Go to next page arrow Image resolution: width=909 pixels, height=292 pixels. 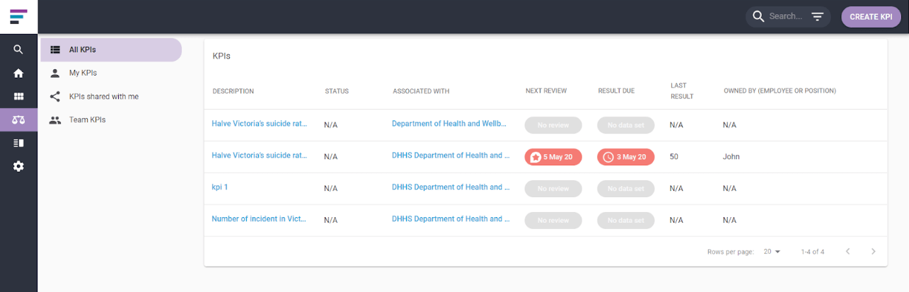pyautogui.click(x=874, y=251)
